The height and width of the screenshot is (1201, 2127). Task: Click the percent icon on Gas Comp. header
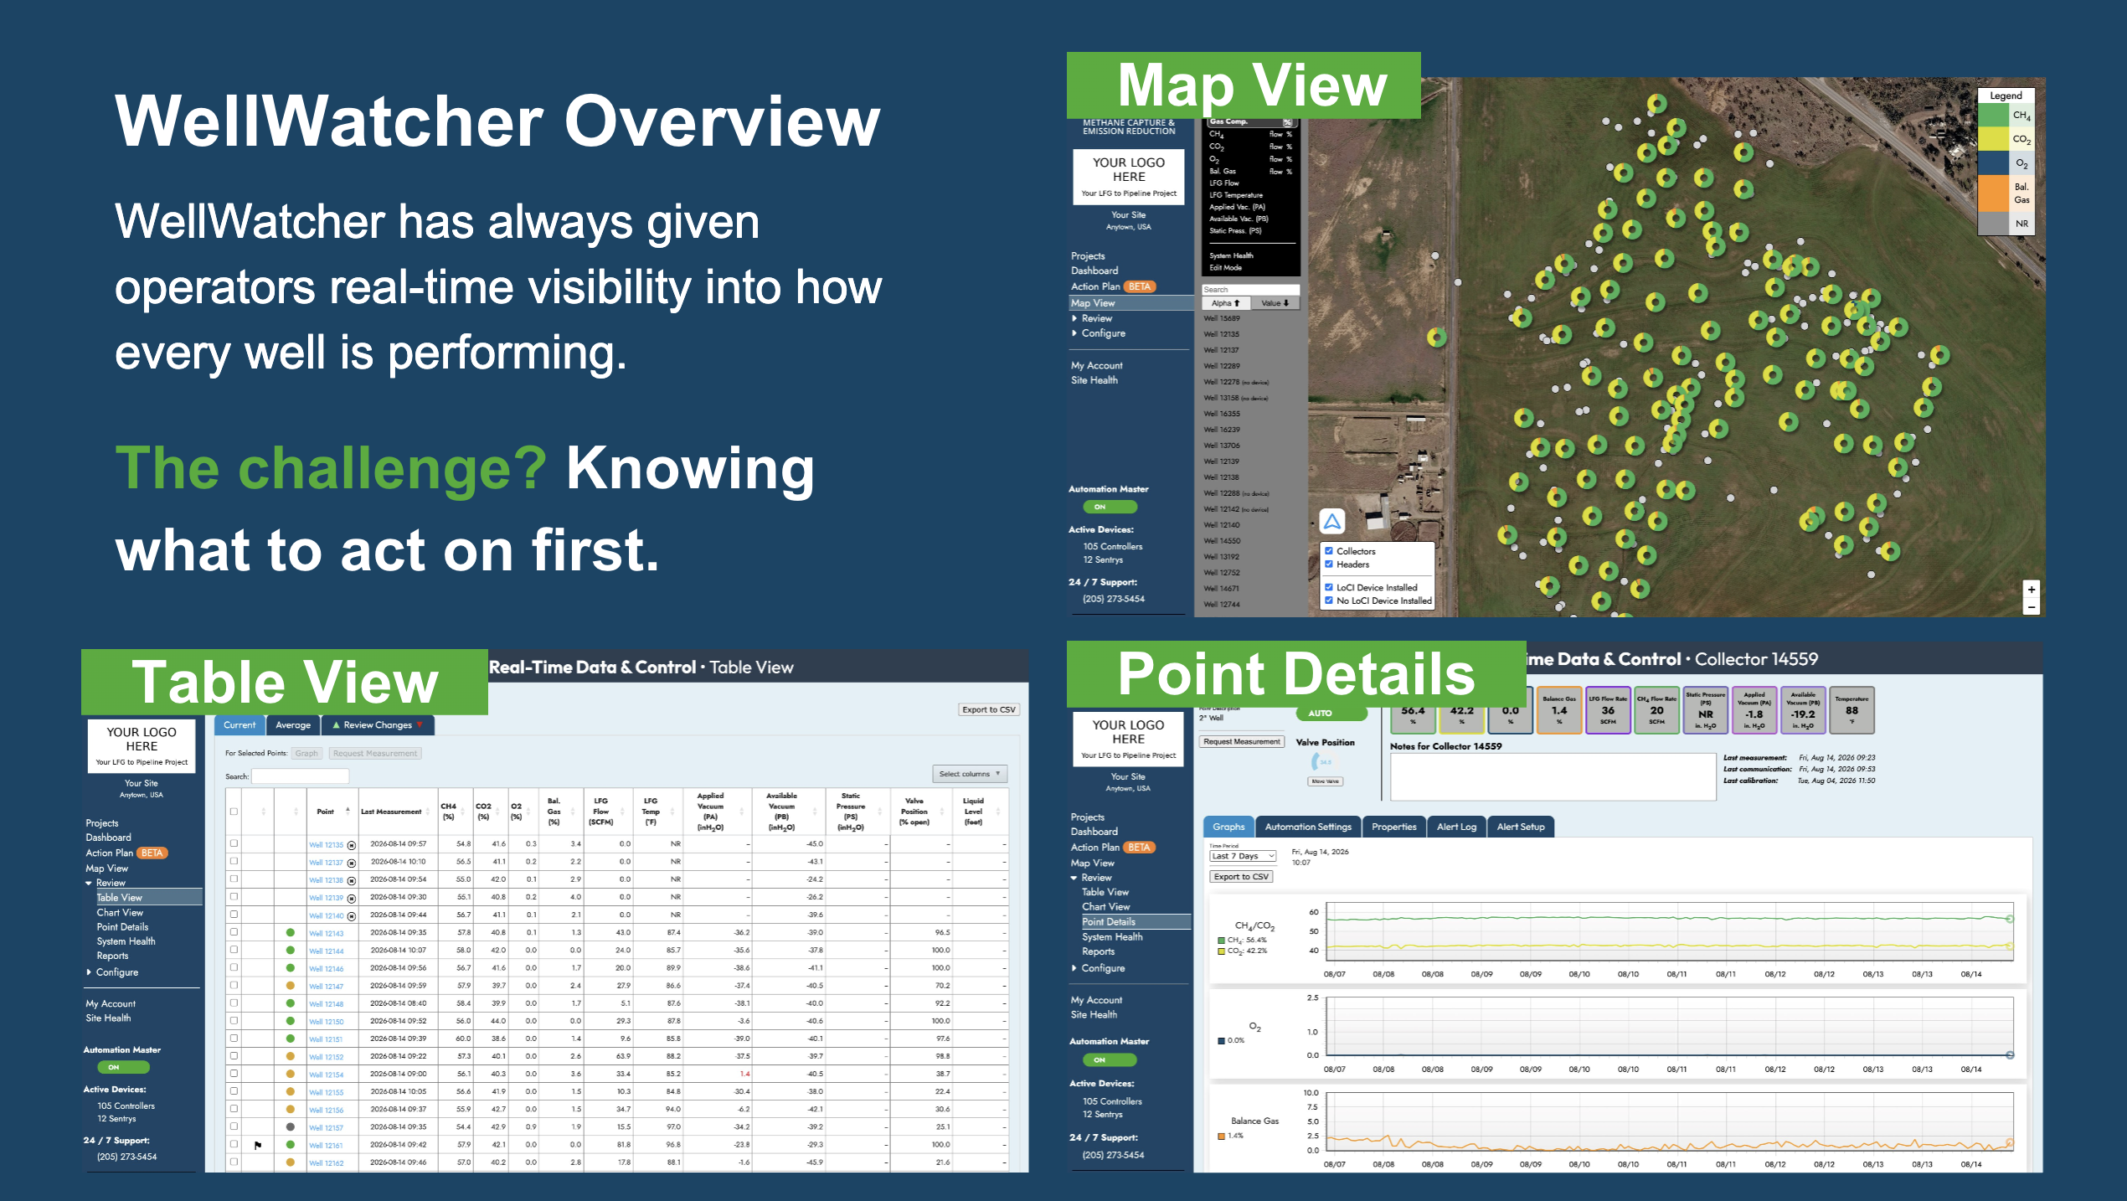(x=1288, y=122)
